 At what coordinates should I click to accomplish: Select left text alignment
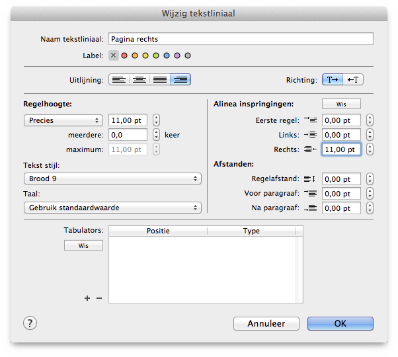119,80
